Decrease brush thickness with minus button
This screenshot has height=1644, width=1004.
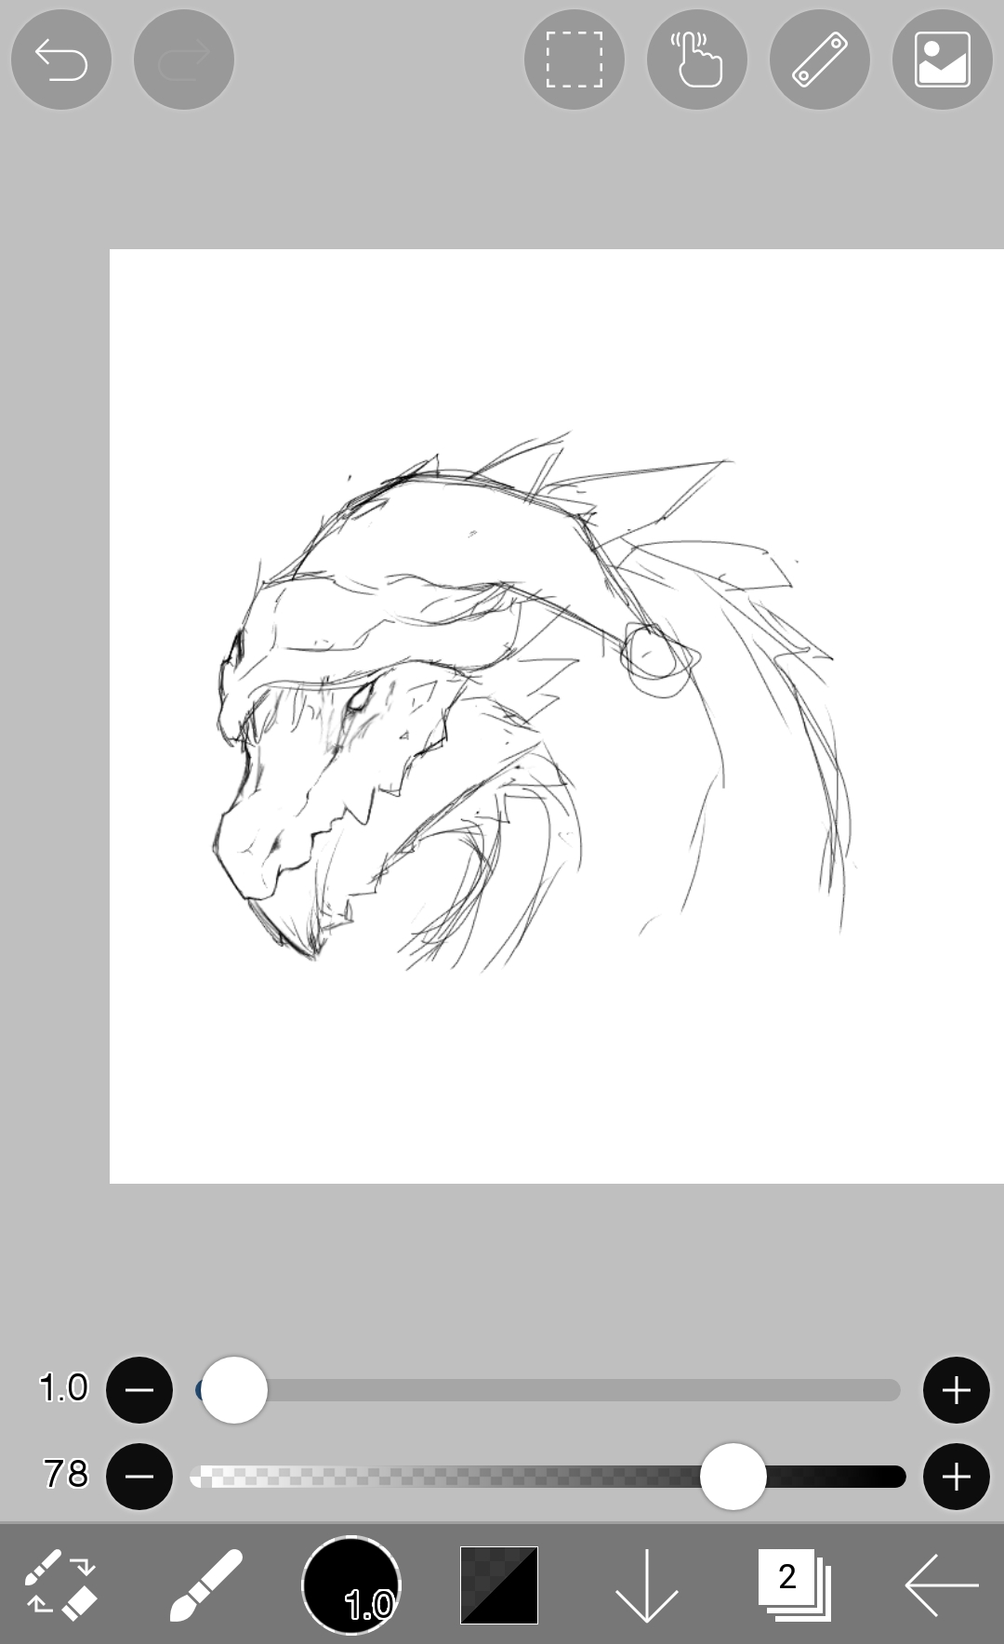[139, 1390]
